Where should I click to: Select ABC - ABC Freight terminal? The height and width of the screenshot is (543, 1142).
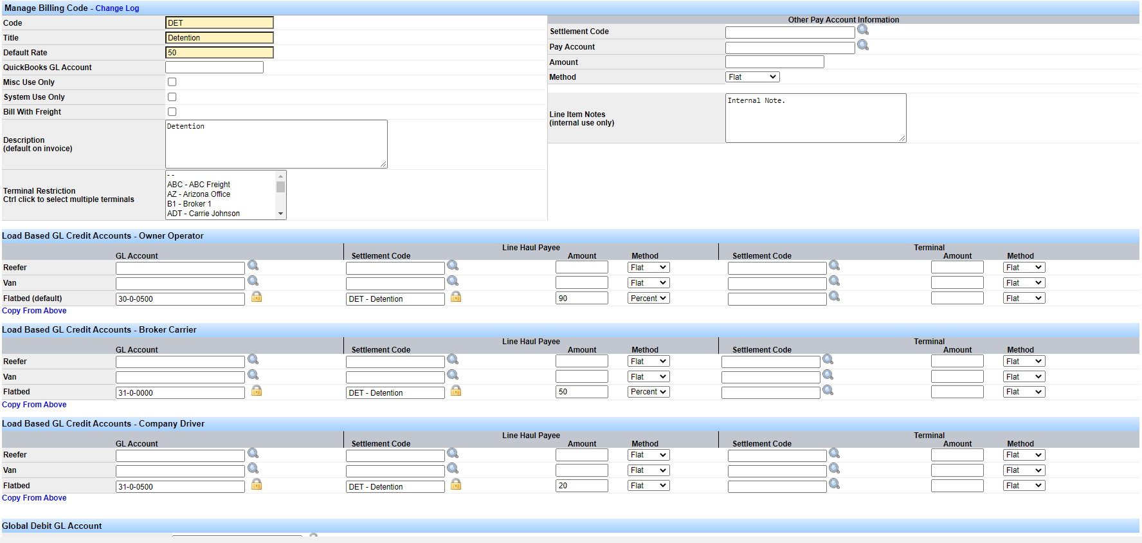click(x=199, y=185)
